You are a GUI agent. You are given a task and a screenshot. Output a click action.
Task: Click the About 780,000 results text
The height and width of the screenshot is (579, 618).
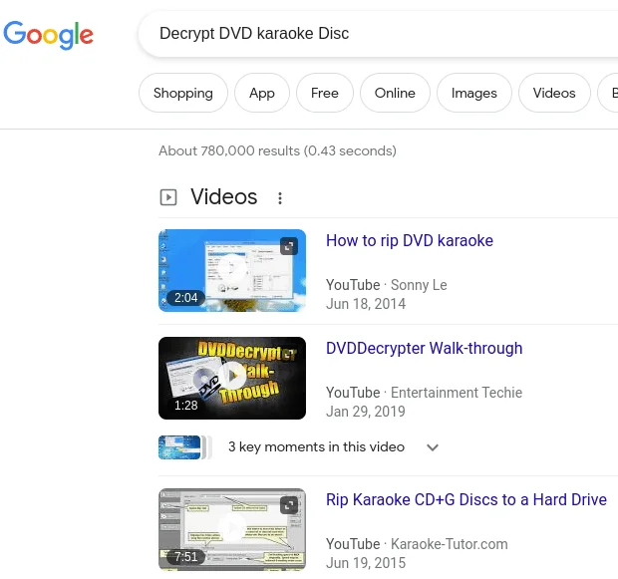point(277,150)
